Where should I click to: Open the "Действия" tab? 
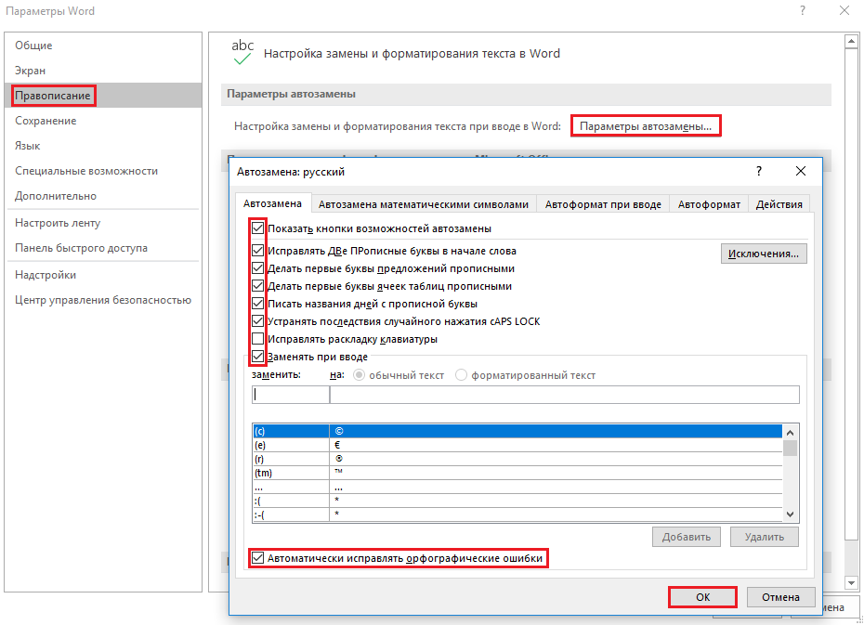[x=779, y=204]
